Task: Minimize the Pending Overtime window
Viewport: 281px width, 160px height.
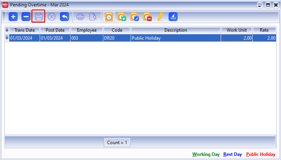Action: pos(260,5)
